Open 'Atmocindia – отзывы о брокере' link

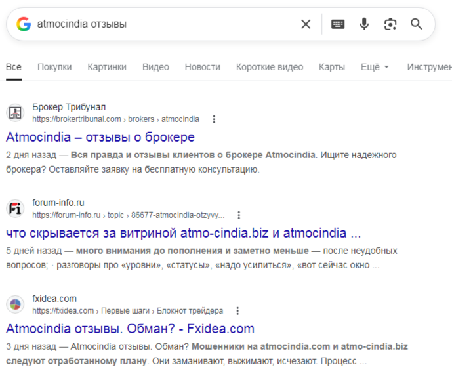[100, 138]
